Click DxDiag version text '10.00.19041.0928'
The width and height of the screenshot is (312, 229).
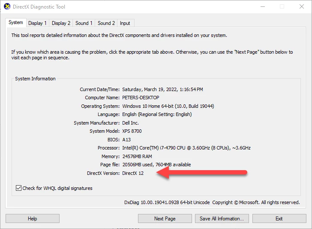pyautogui.click(x=160, y=202)
